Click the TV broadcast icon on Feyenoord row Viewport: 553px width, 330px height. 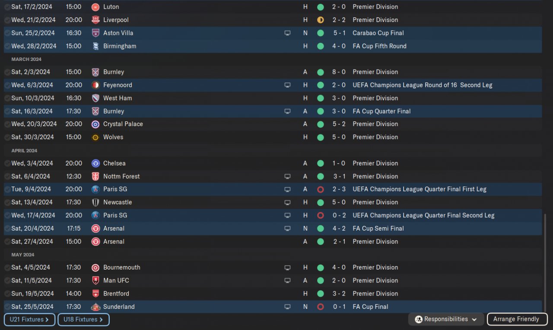coord(287,85)
